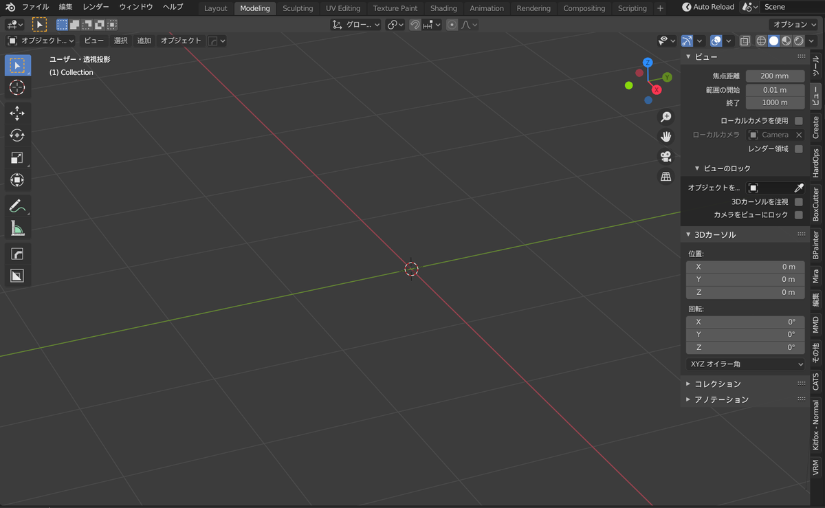
Task: Open transform orientation Global dropdown
Action: pos(356,25)
